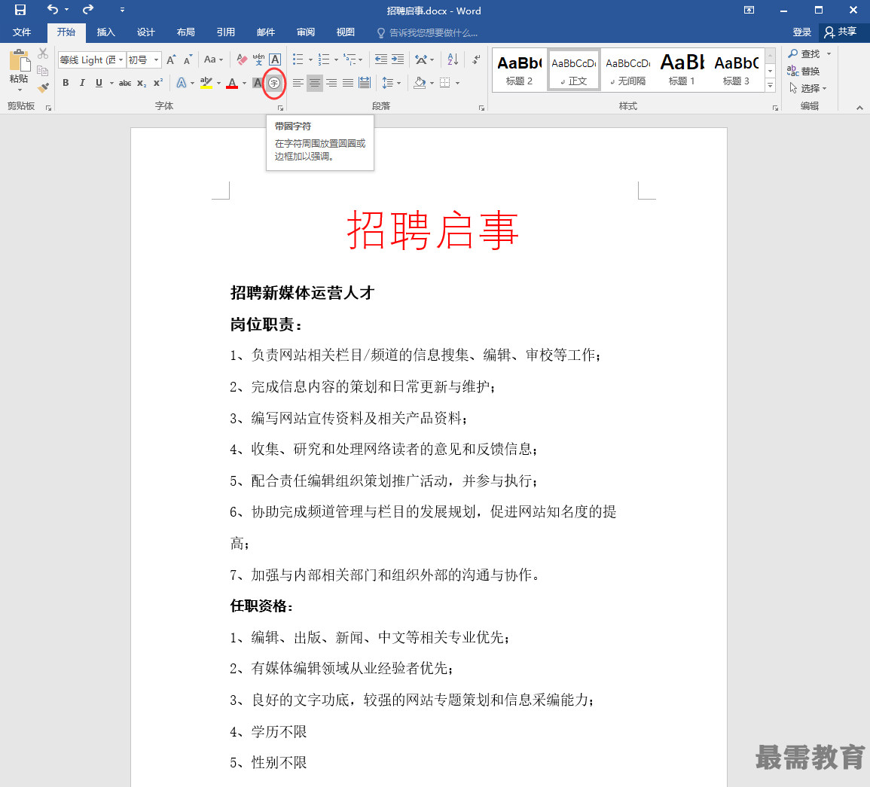Activate the Format Painter brush
870x787 pixels.
coord(43,87)
